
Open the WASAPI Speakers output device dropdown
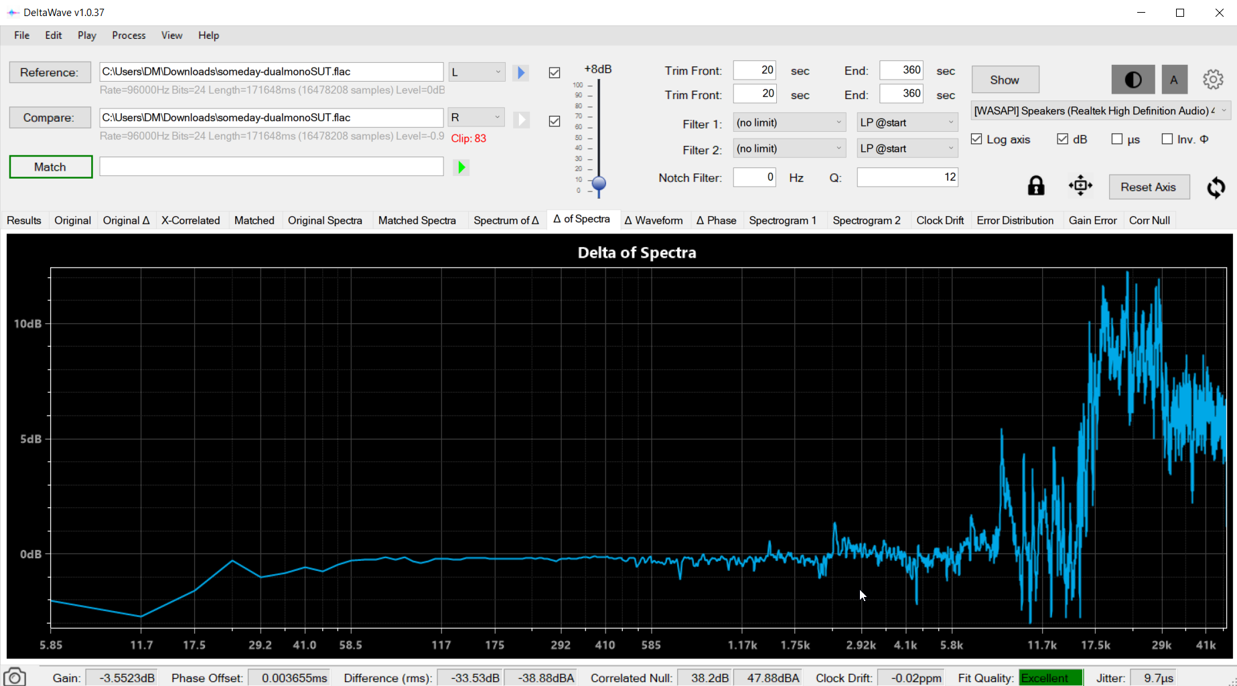(1100, 111)
